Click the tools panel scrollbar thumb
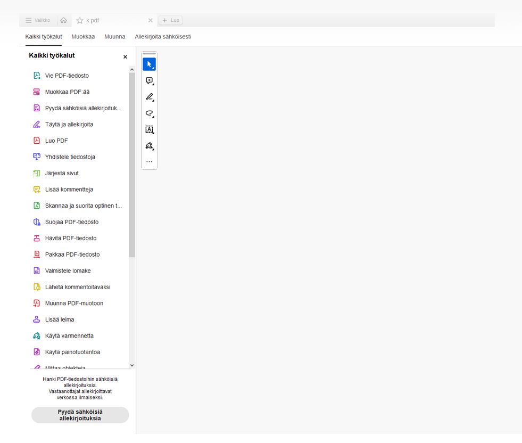The image size is (522, 443). pos(132,165)
